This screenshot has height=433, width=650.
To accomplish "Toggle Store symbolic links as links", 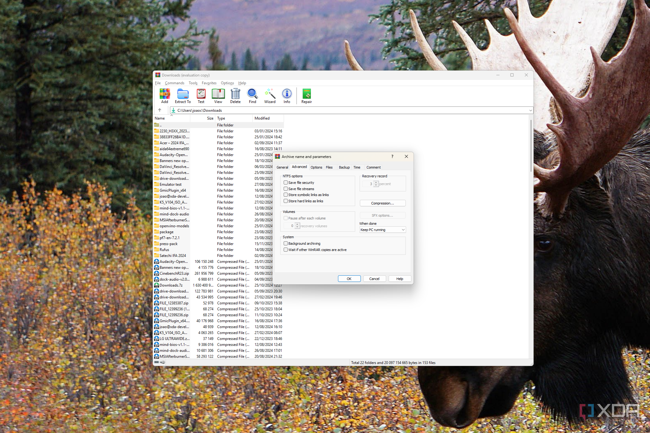I will pos(285,195).
